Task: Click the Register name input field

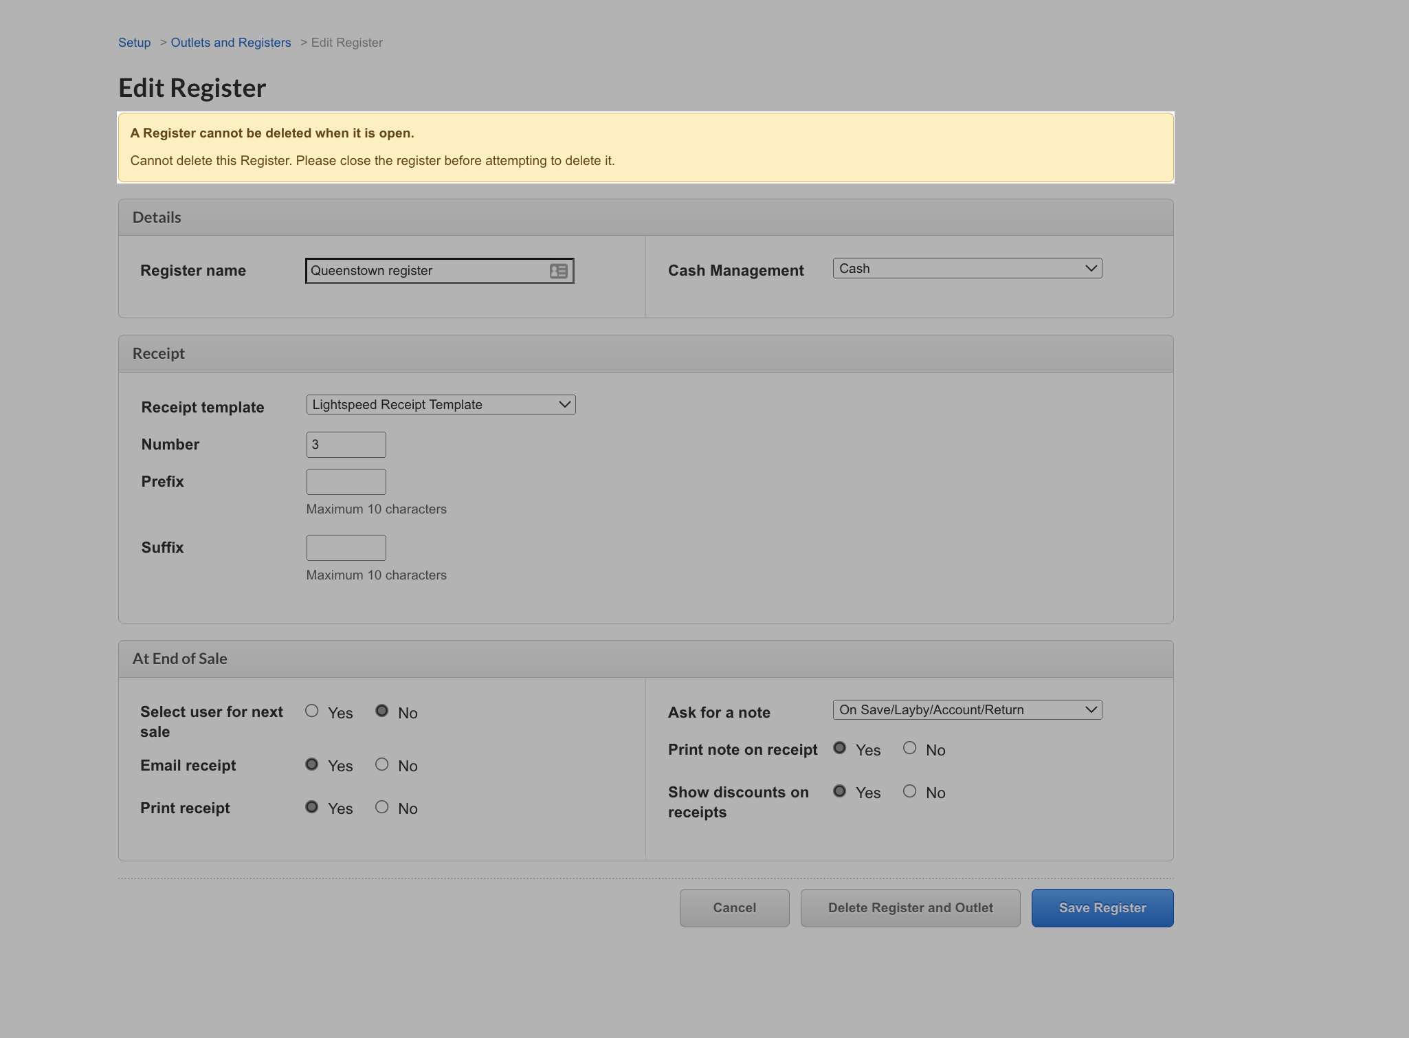Action: (426, 270)
